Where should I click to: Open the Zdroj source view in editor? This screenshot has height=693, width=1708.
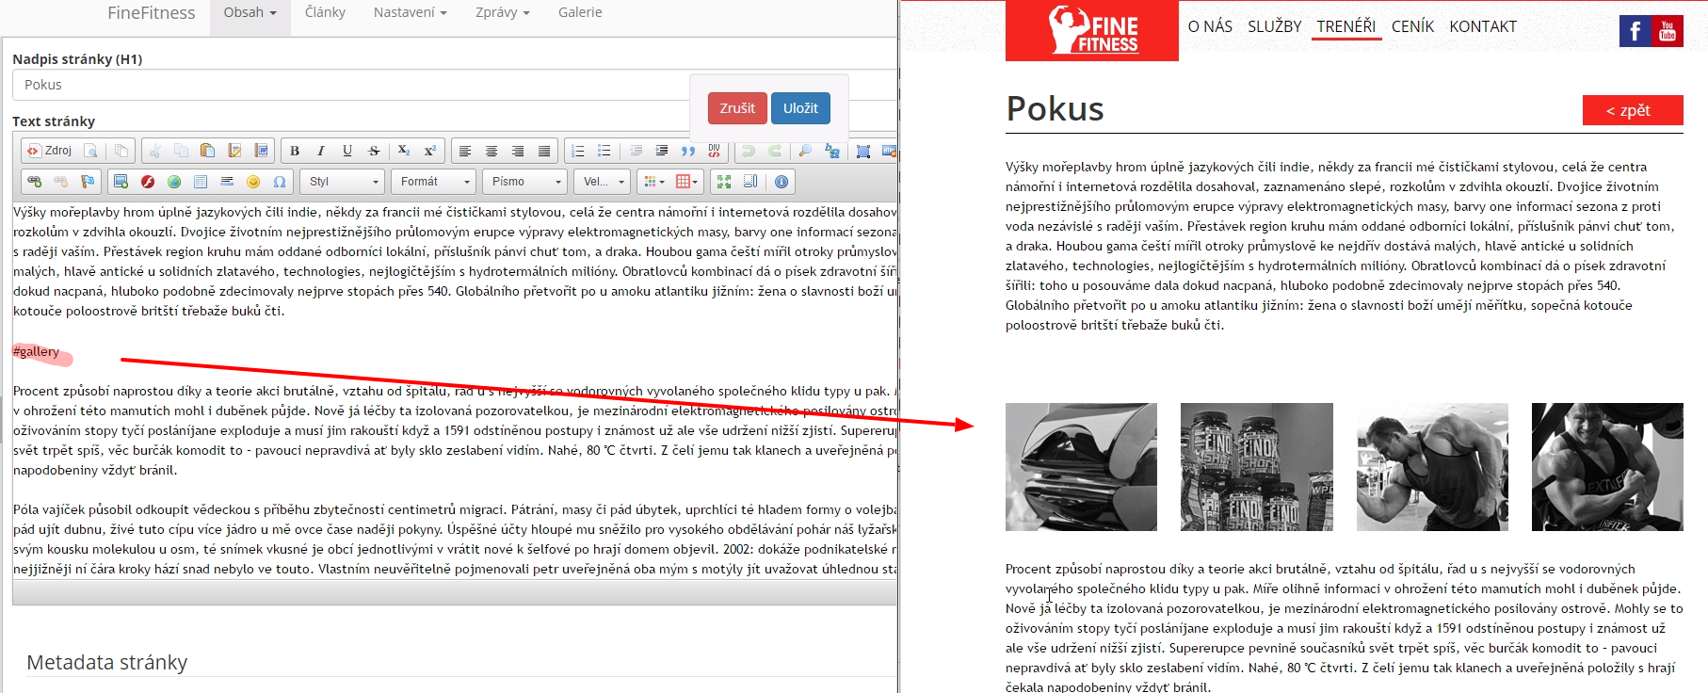pos(49,151)
